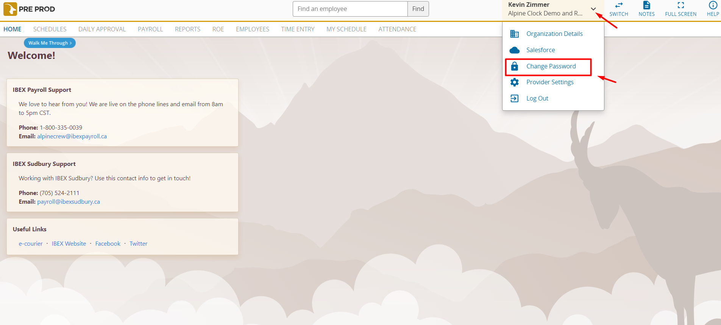Click the phone number 1-800-335-0039
The image size is (721, 325).
(x=61, y=128)
